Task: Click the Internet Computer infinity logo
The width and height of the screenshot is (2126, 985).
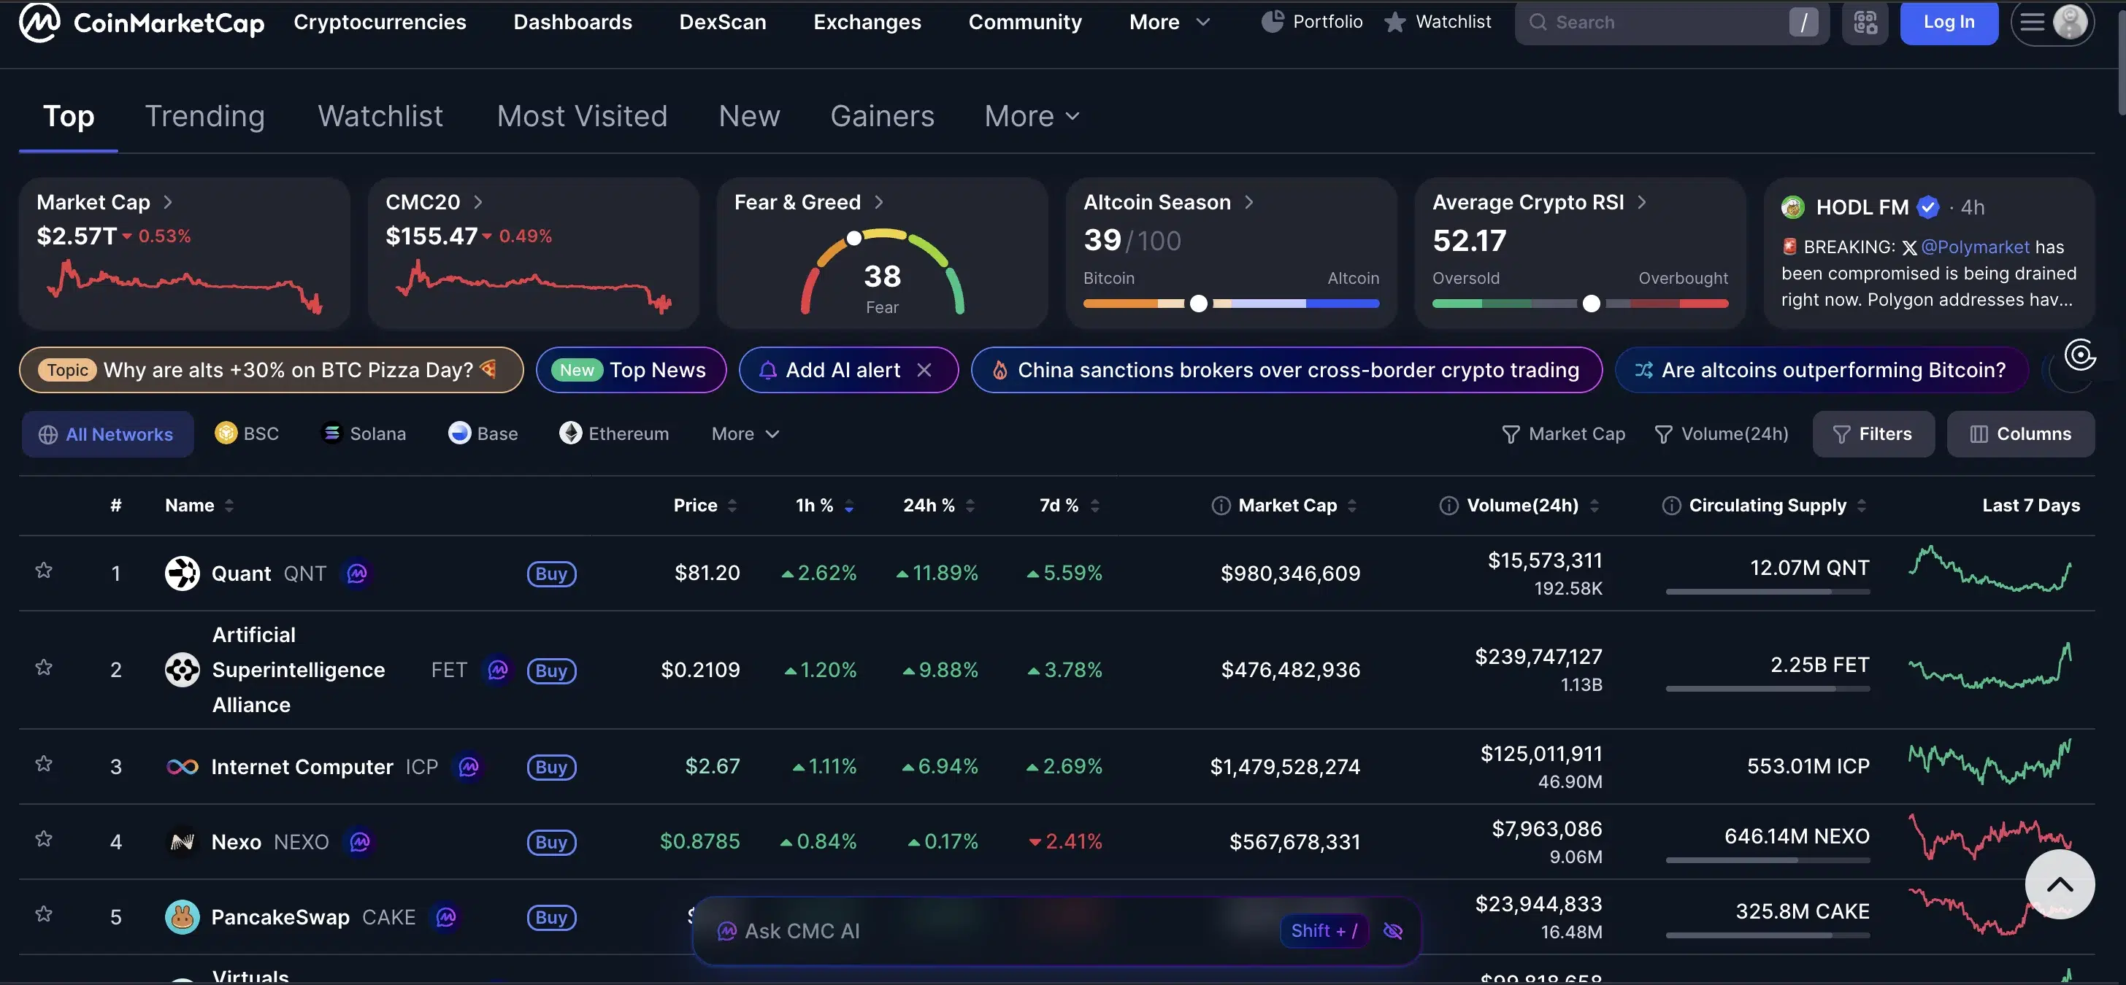Action: pyautogui.click(x=183, y=768)
